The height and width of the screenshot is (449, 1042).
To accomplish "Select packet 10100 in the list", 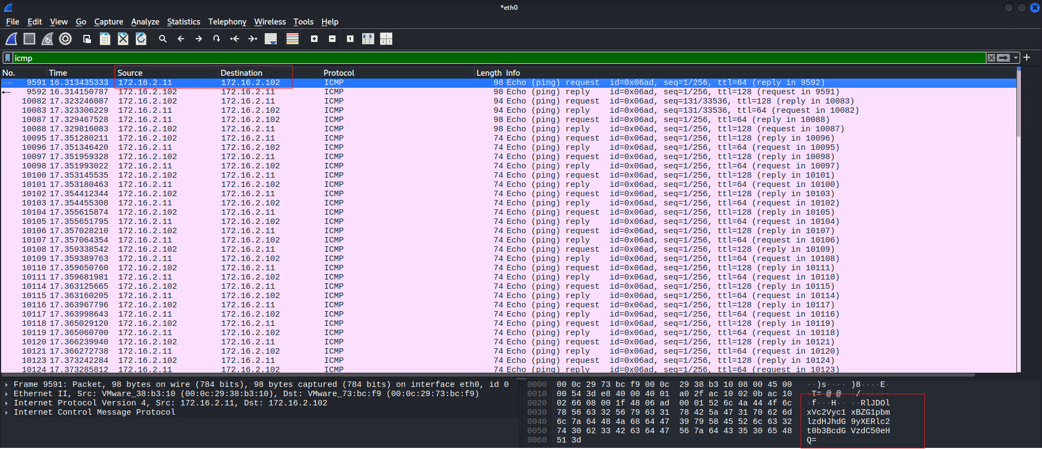I will click(x=508, y=175).
